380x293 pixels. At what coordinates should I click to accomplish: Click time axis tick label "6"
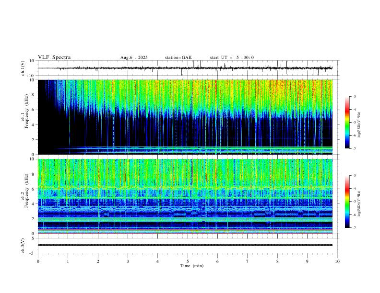pos(217,261)
